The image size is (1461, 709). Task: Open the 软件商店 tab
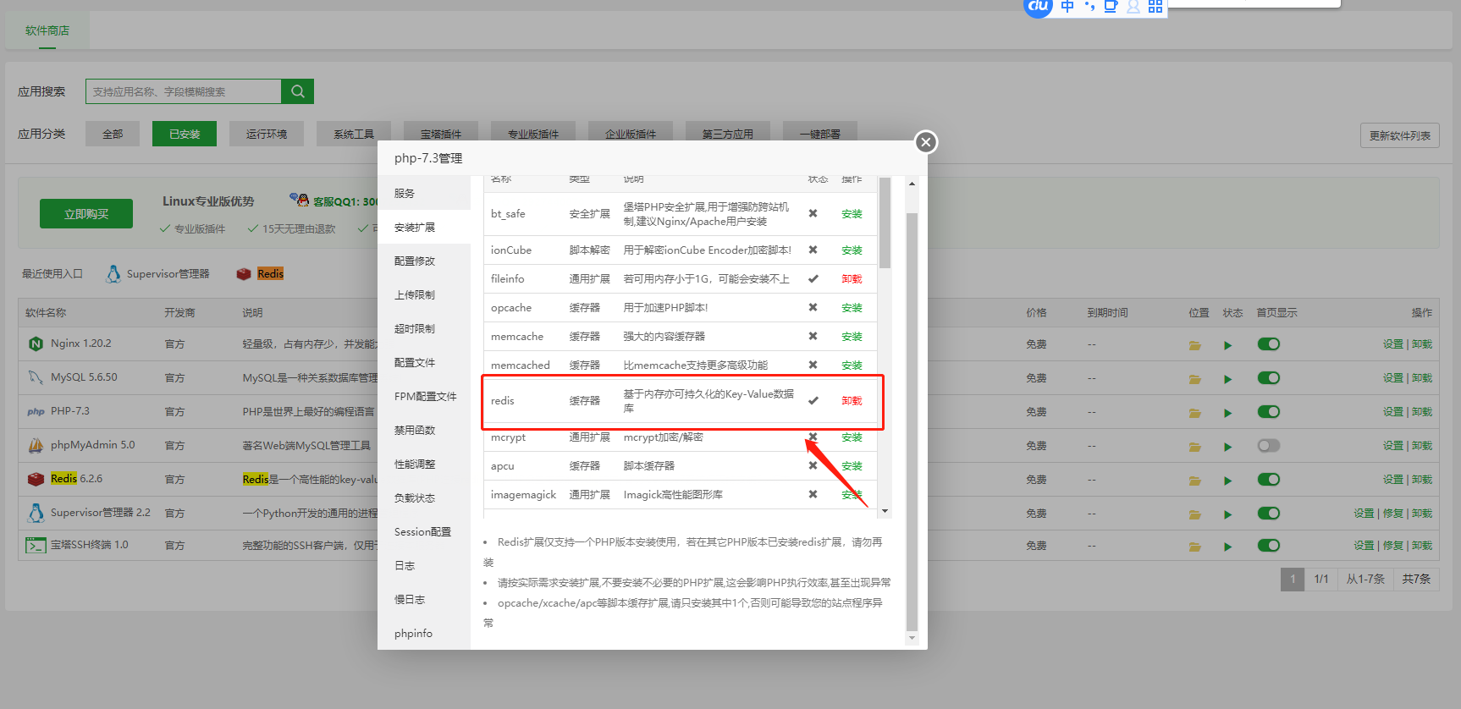coord(47,30)
